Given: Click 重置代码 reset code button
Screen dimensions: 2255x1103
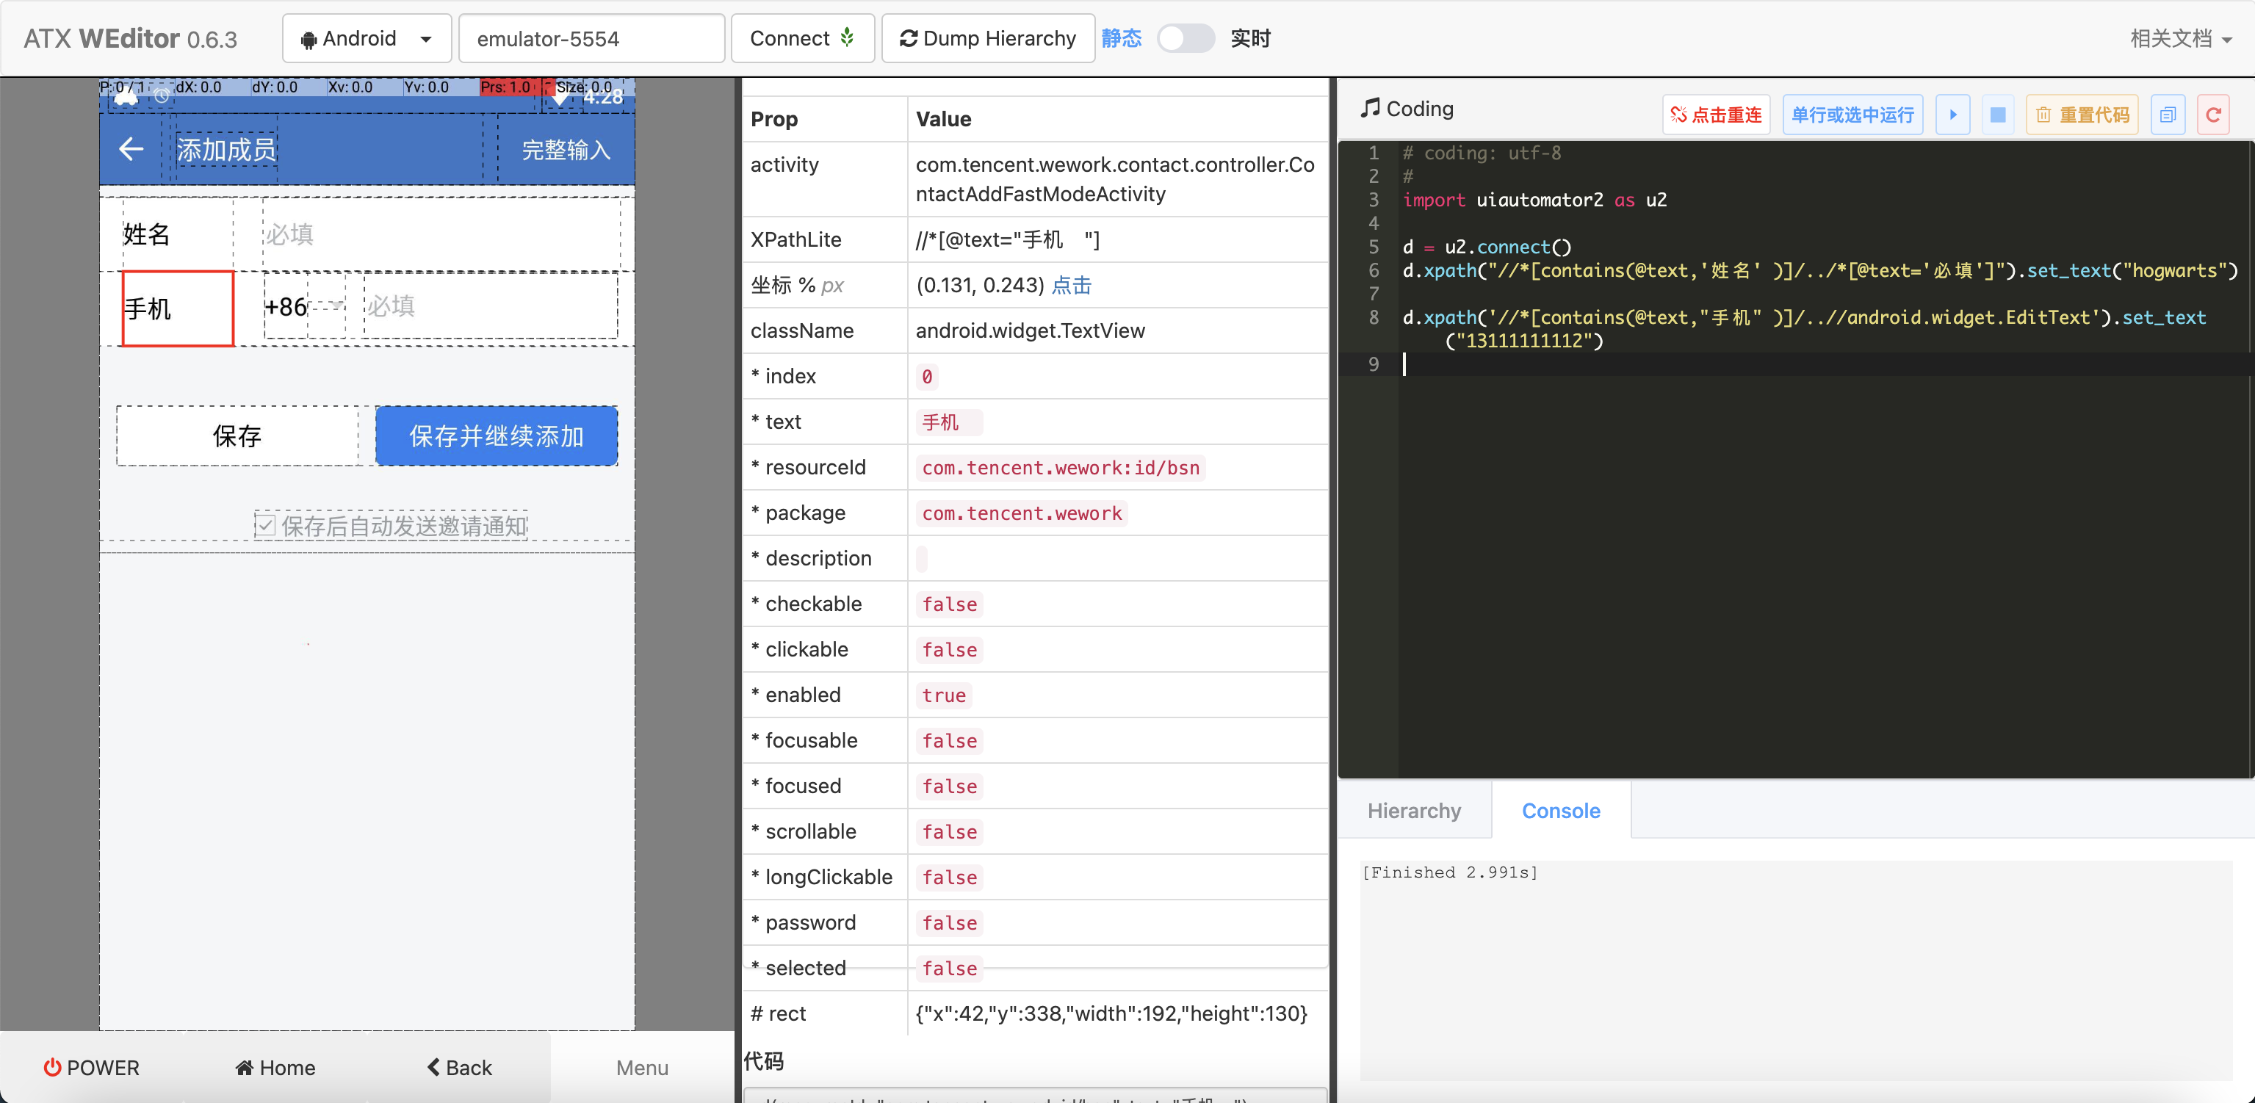Looking at the screenshot, I should coord(2082,115).
